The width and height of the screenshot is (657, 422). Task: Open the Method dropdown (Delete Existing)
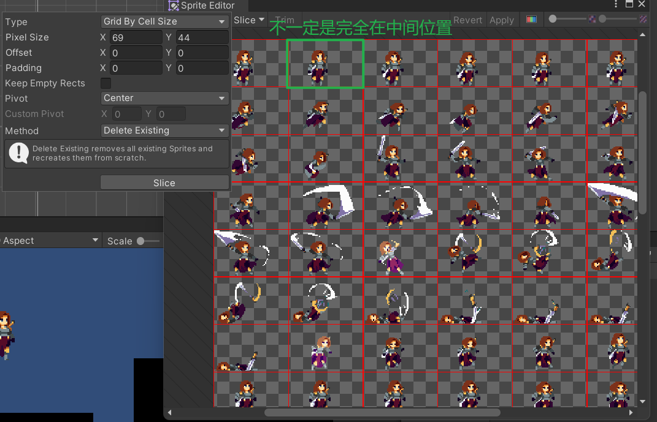[x=164, y=130]
